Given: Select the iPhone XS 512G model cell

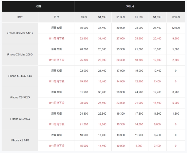Looking at the screenshot, I should pyautogui.click(x=20, y=98).
